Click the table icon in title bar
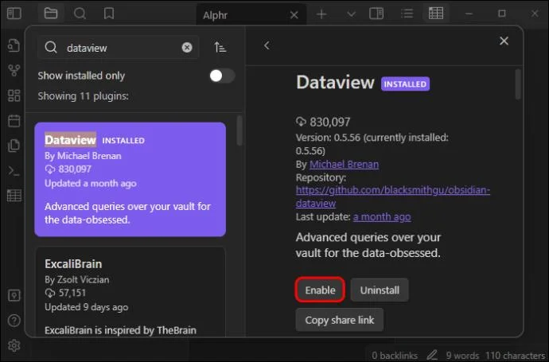 pyautogui.click(x=436, y=14)
